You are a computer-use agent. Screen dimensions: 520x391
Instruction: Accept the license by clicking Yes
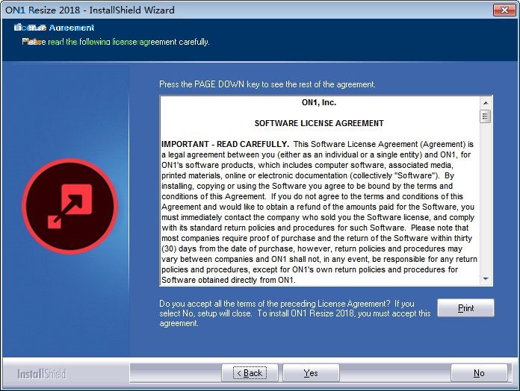click(x=311, y=373)
